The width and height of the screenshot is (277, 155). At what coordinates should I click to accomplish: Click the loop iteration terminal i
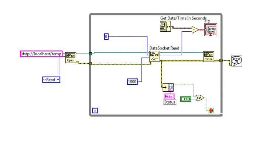click(95, 110)
